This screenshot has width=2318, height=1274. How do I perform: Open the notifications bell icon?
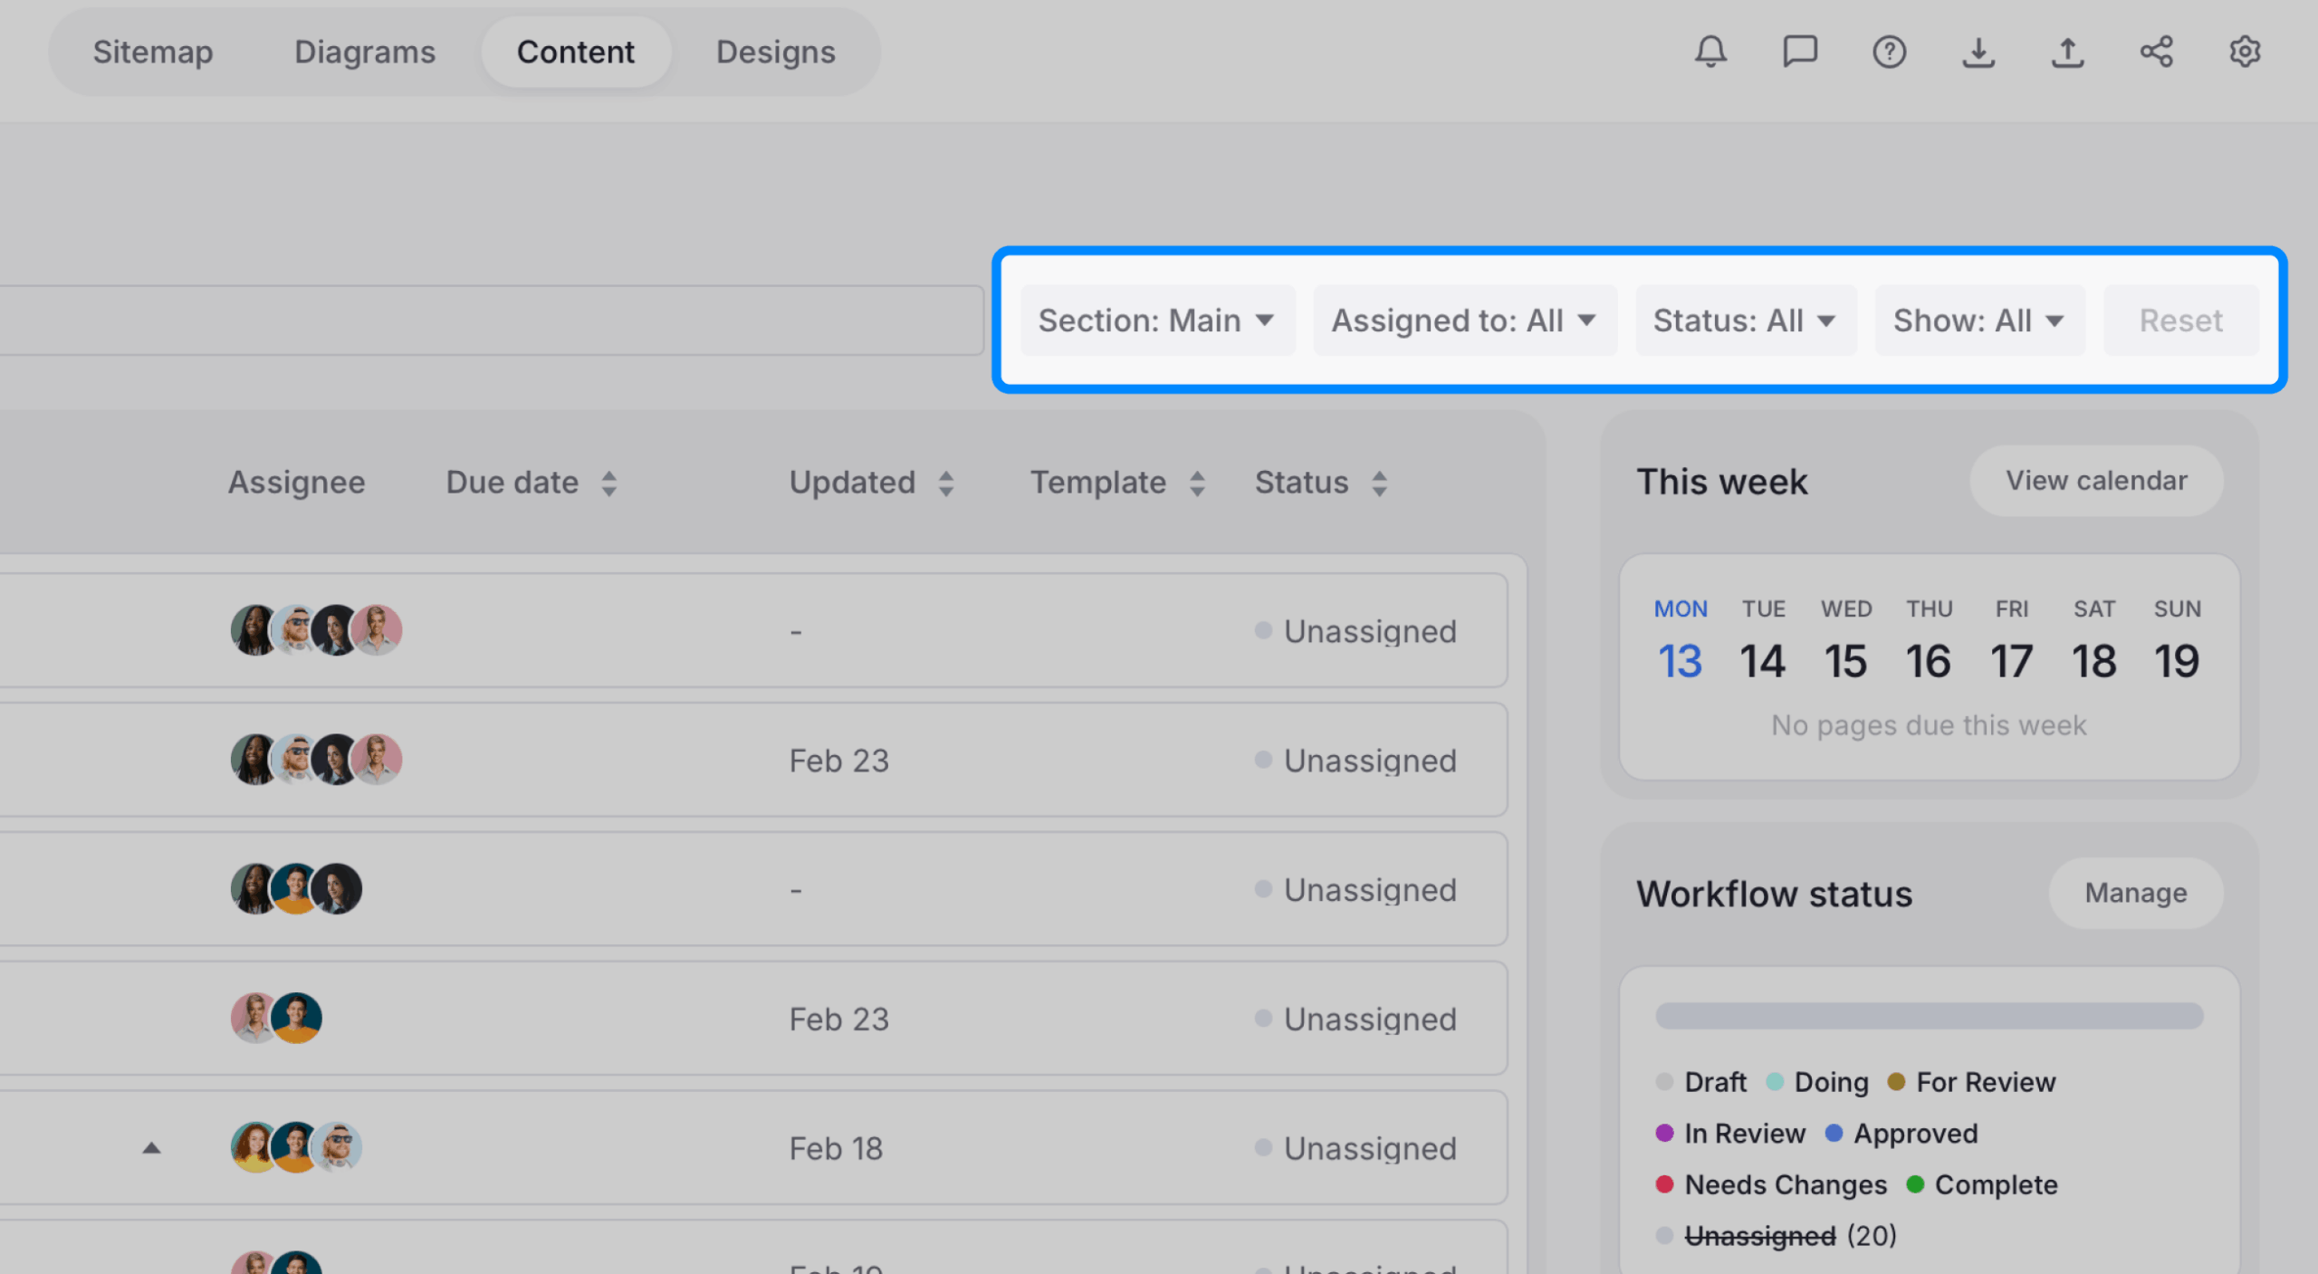tap(1710, 52)
